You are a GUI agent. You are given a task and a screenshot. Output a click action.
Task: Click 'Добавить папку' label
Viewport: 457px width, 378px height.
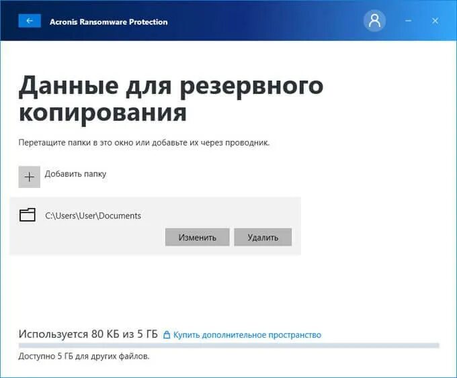point(75,174)
